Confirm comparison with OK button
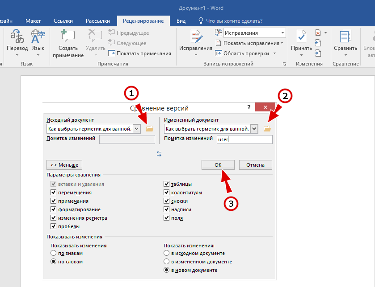375x287 pixels. [x=218, y=165]
